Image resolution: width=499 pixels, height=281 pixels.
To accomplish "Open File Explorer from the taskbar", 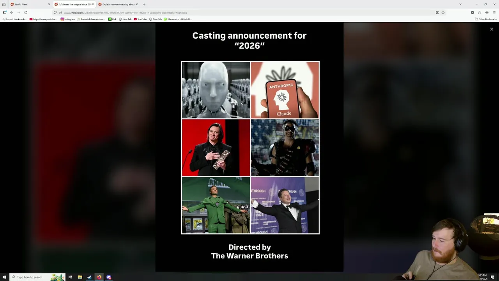I will [80, 277].
